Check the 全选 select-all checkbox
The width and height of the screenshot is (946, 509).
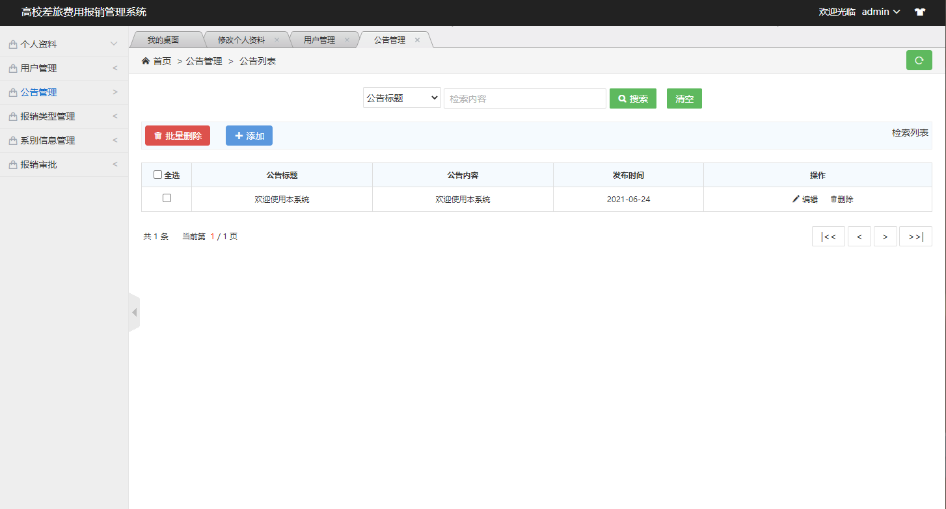pos(157,174)
